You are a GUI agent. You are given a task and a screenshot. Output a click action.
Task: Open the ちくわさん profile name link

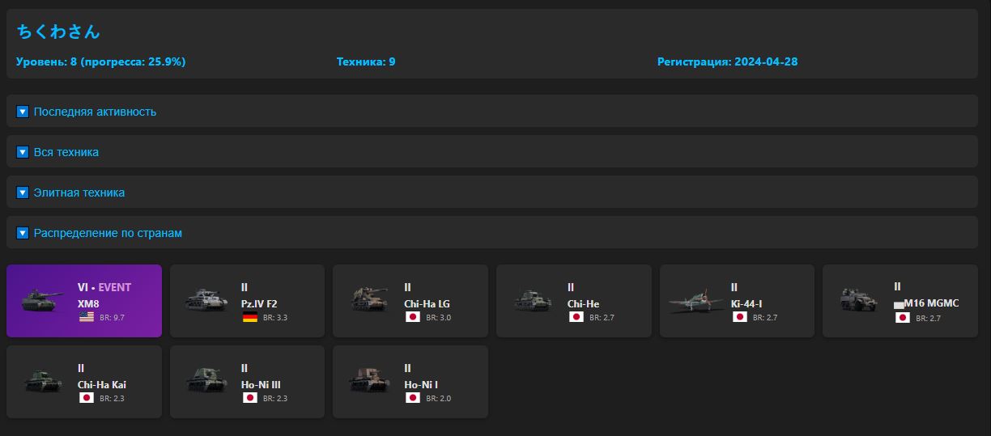58,32
